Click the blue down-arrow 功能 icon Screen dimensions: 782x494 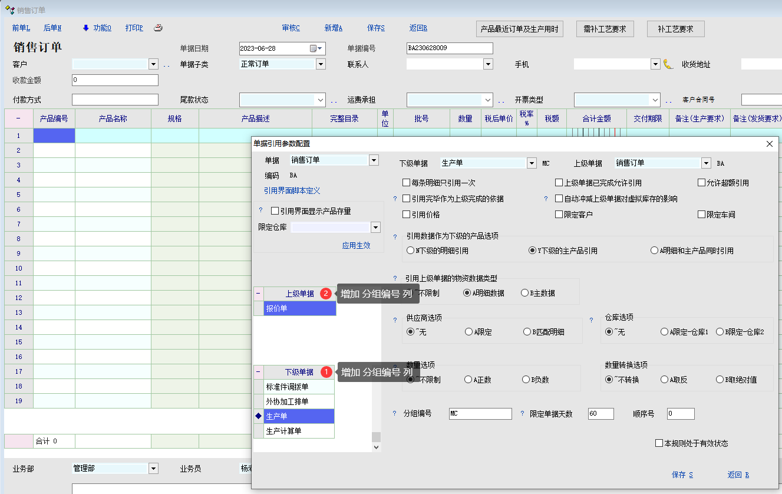85,28
